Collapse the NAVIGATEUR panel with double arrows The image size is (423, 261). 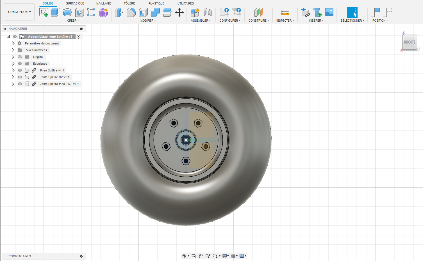coord(4,29)
